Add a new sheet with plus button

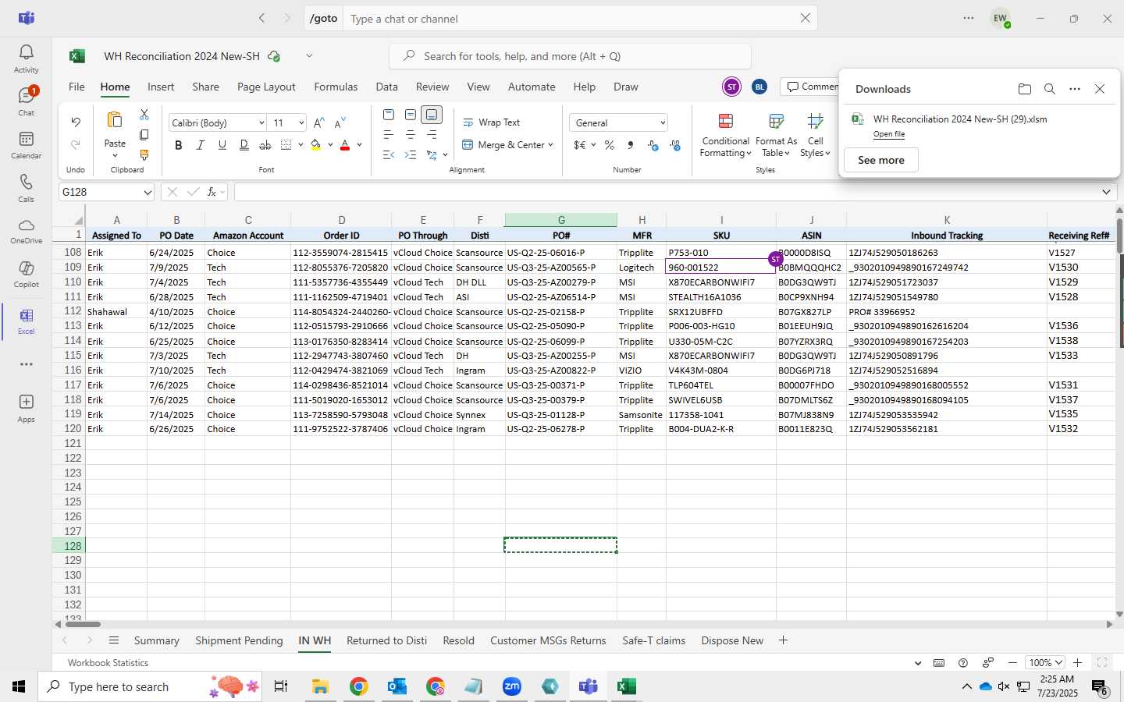point(783,640)
